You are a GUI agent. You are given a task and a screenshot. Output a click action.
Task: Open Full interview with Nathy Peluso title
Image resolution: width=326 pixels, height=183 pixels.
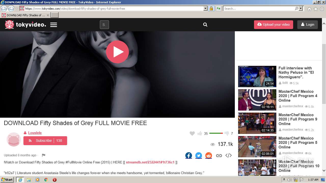click(x=296, y=72)
